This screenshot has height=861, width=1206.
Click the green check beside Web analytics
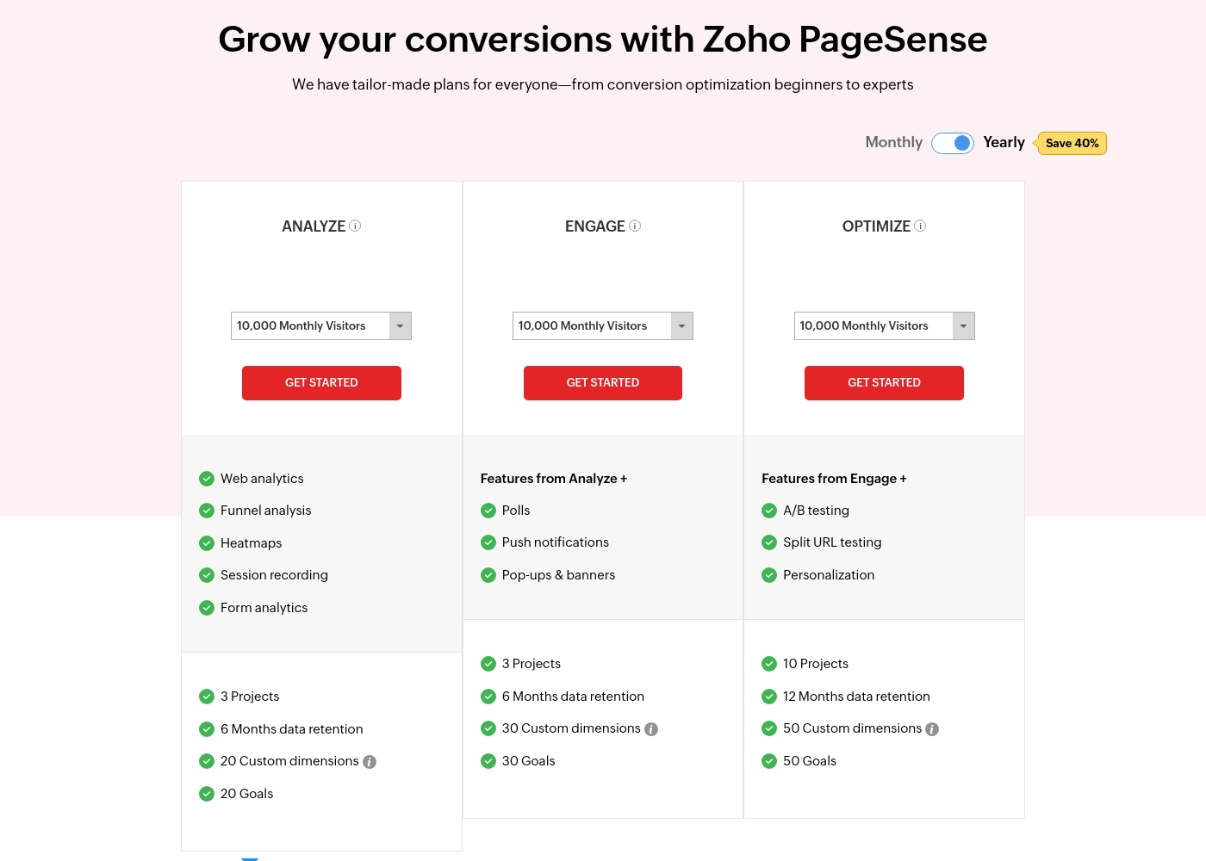pos(207,479)
